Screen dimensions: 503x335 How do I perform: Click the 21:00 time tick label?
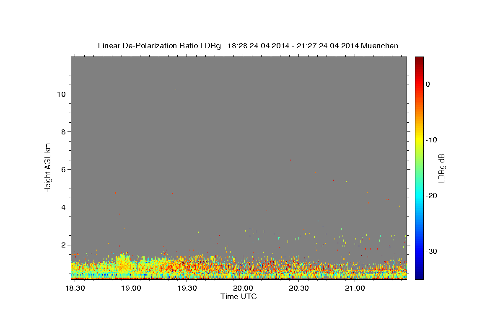pyautogui.click(x=355, y=289)
